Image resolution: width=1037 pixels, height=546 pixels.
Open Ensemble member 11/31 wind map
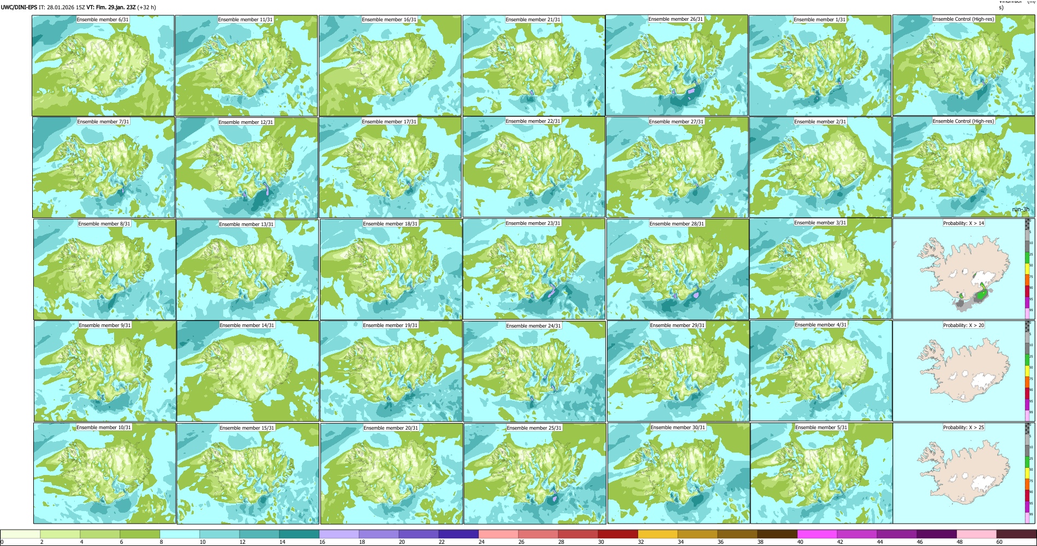pyautogui.click(x=246, y=66)
